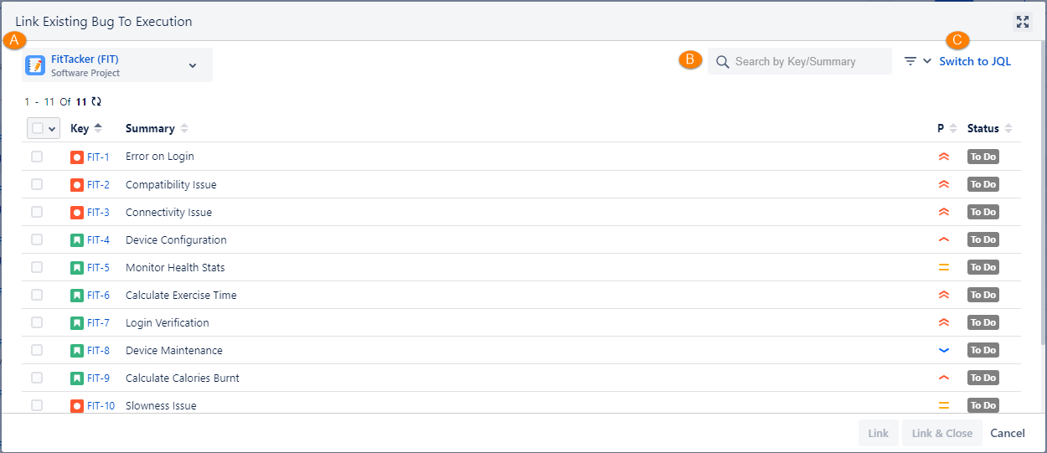Click the FitTacker project avatar icon

pos(35,65)
